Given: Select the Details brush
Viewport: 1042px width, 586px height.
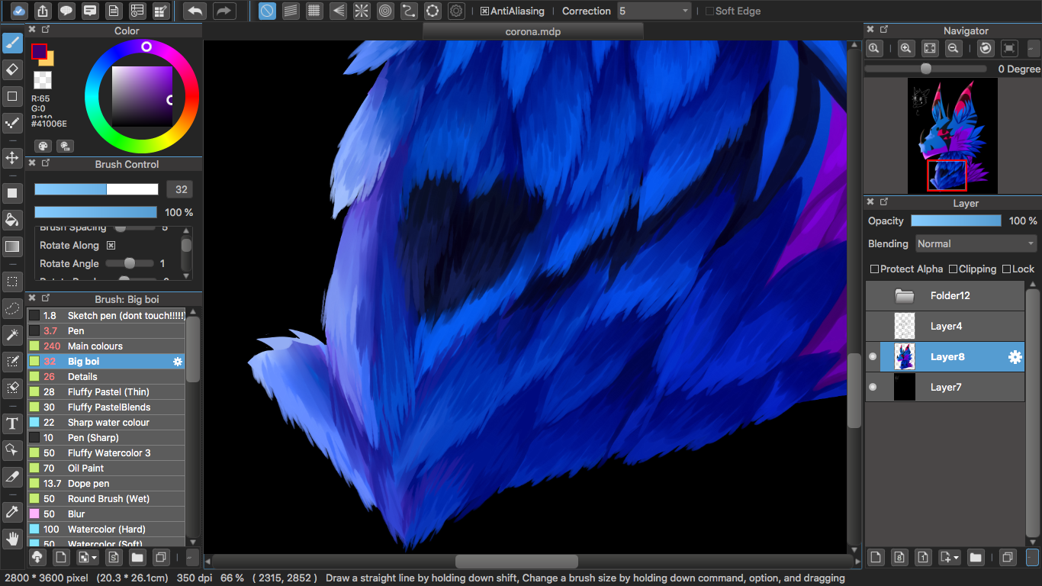Looking at the screenshot, I should [106, 377].
